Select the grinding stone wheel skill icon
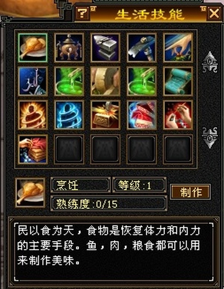Screen dimensions: 224x289 tap(105, 81)
